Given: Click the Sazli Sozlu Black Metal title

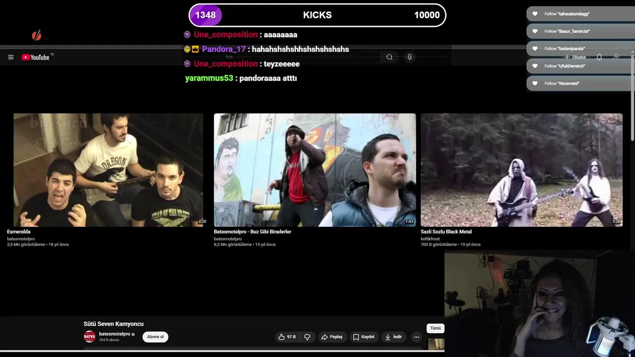Looking at the screenshot, I should pos(446,232).
